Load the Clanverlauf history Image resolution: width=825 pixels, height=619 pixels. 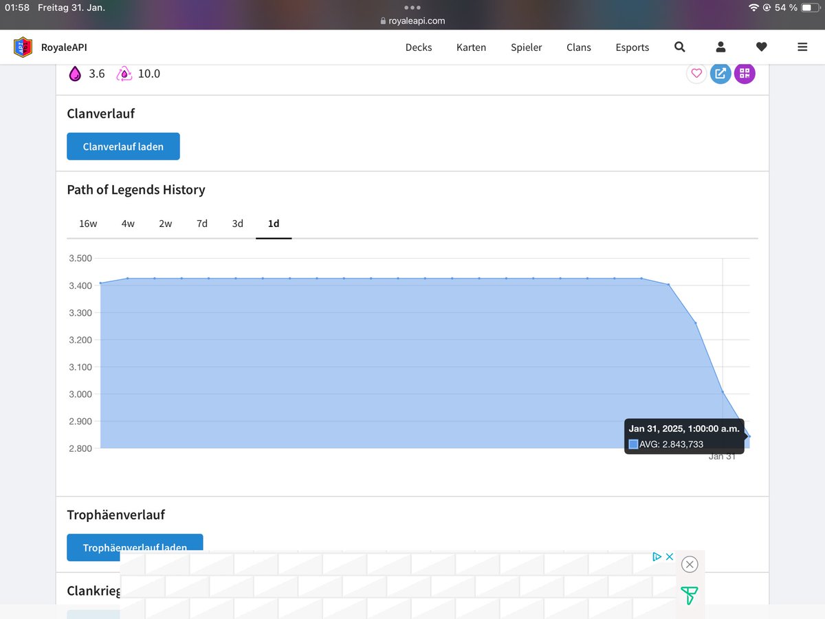pos(123,146)
